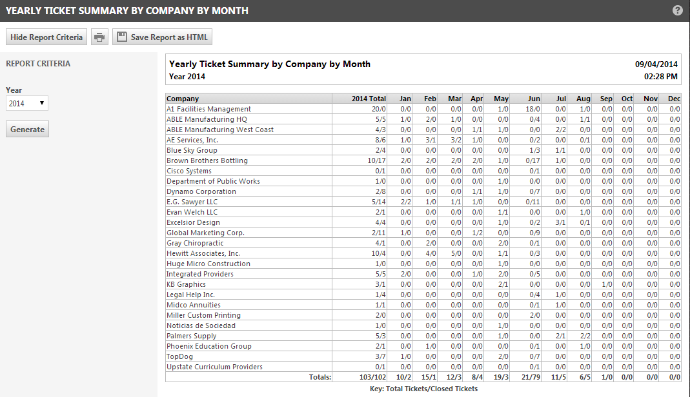
Task: Select the A1 Facilities Management row
Action: tap(208, 109)
